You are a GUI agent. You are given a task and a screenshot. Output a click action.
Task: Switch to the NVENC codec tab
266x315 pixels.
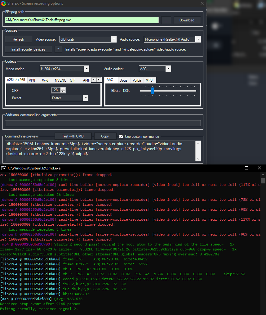(x=60, y=80)
